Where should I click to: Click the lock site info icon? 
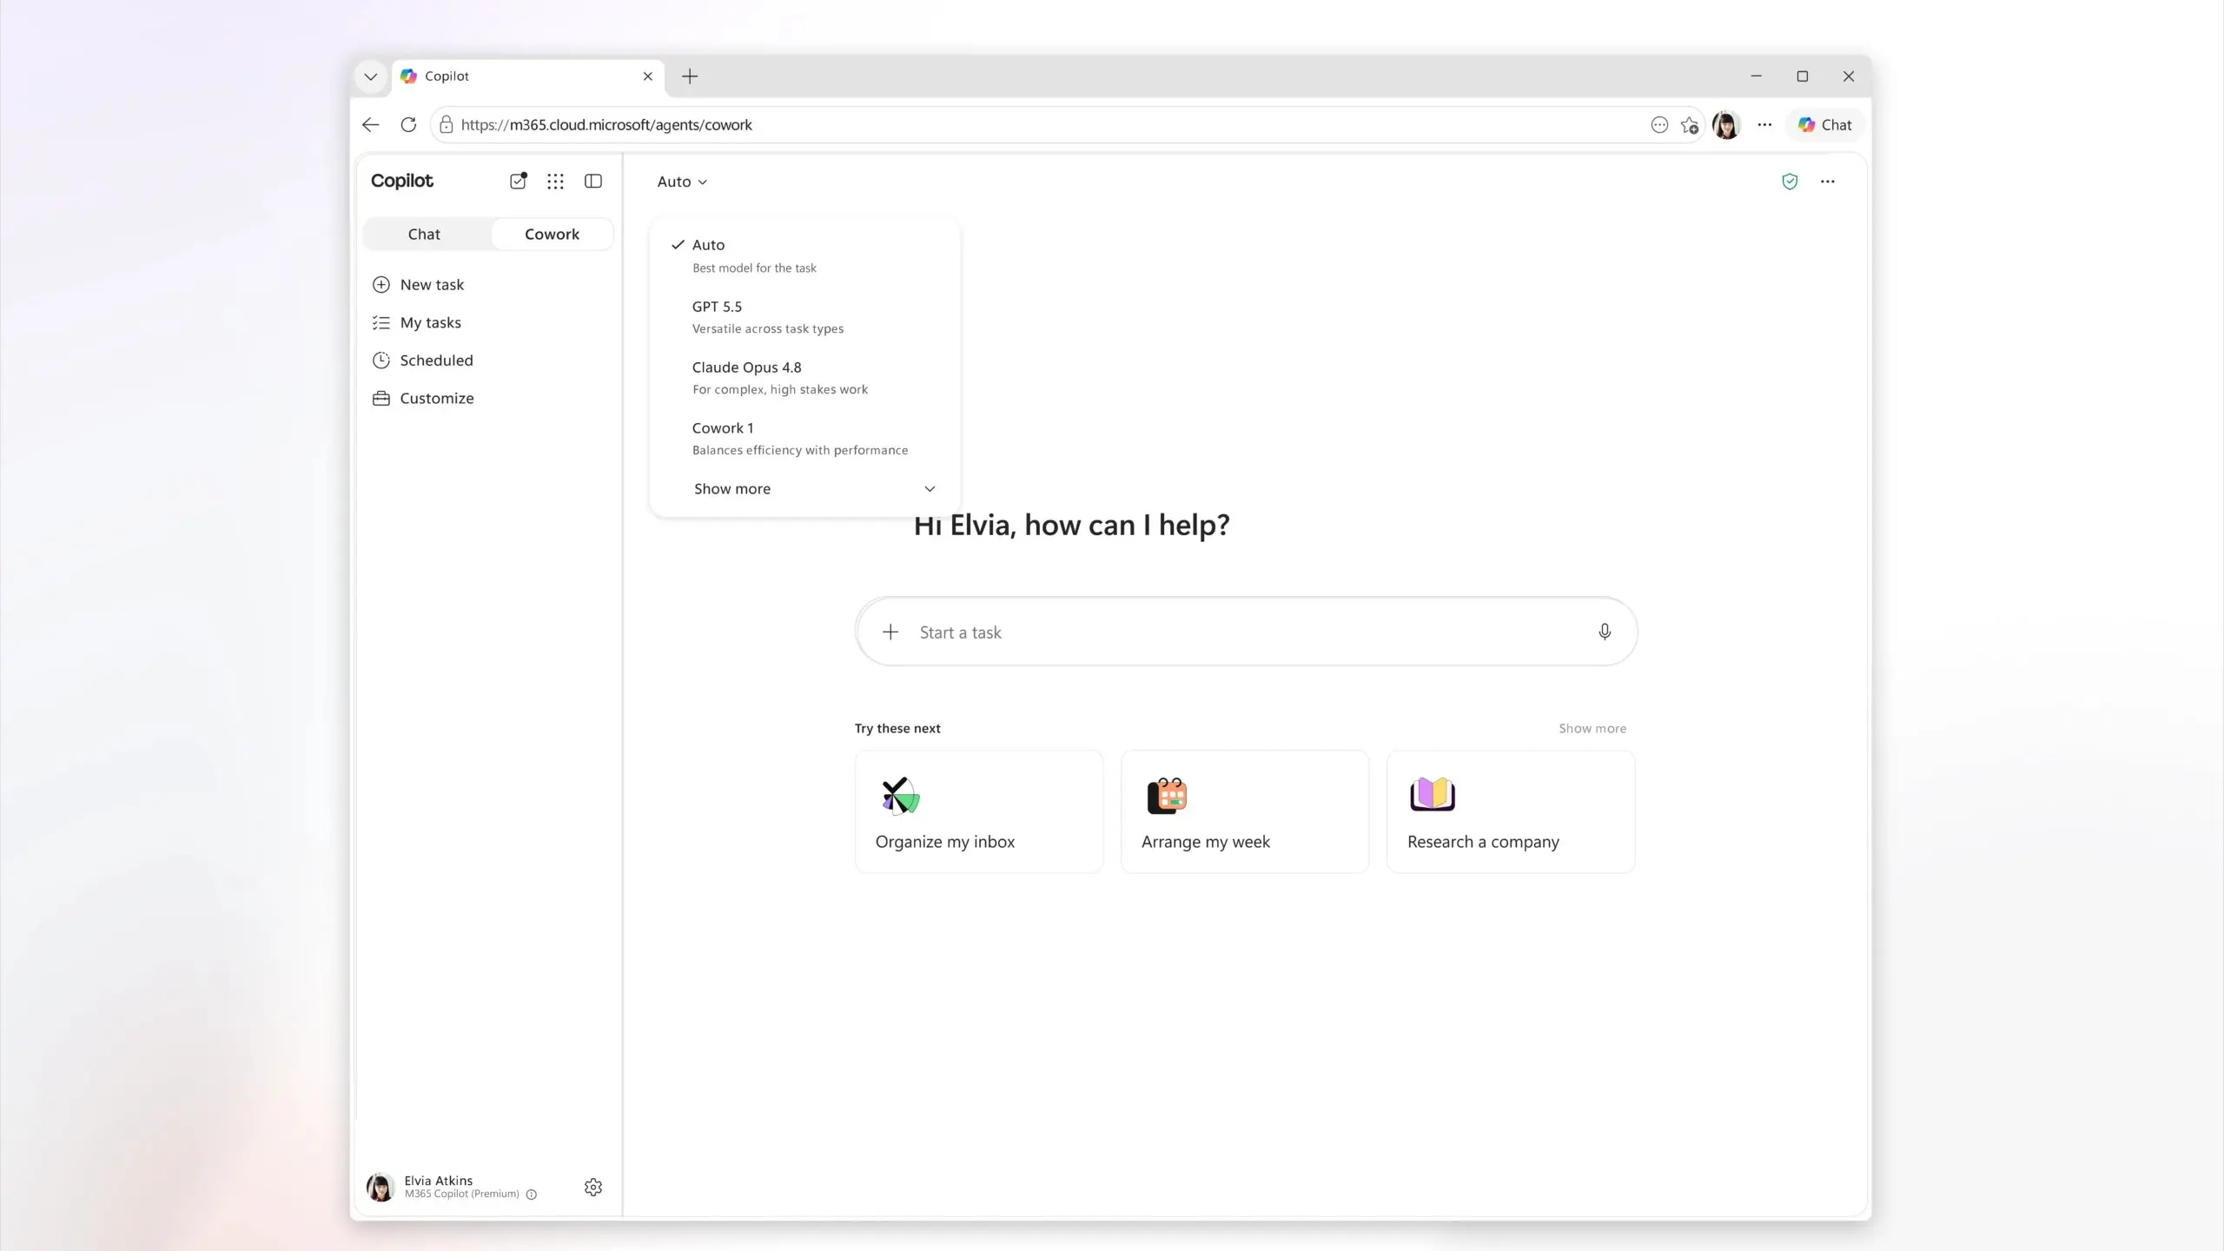click(447, 124)
